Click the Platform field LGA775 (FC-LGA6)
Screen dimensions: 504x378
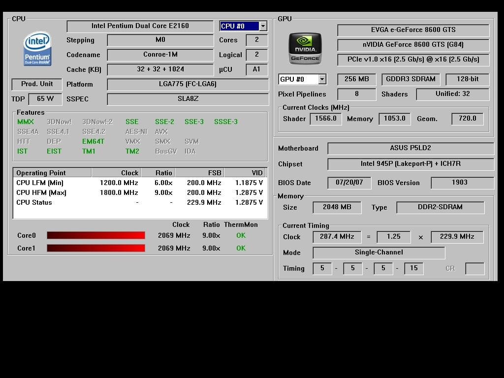pos(188,84)
